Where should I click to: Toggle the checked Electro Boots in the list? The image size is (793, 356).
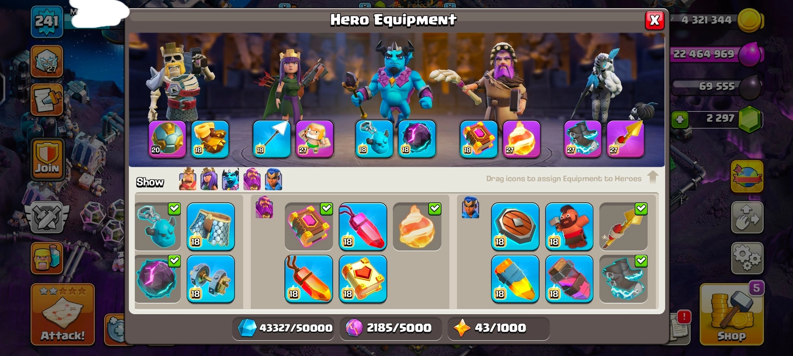point(623,279)
